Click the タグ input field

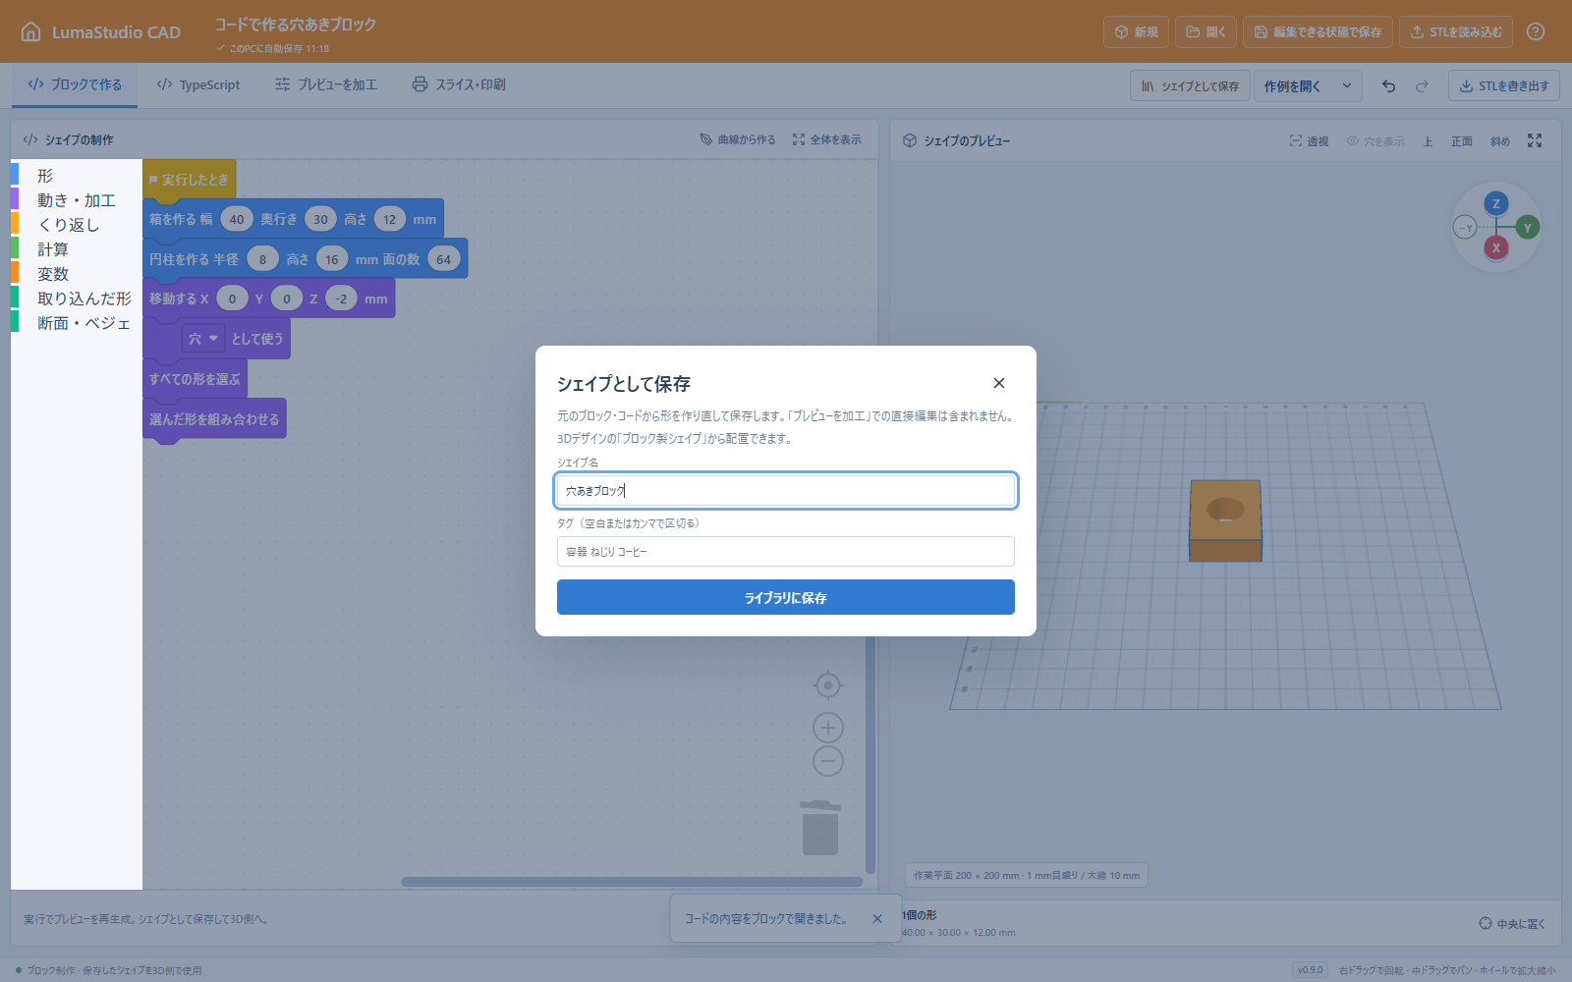pyautogui.click(x=786, y=551)
